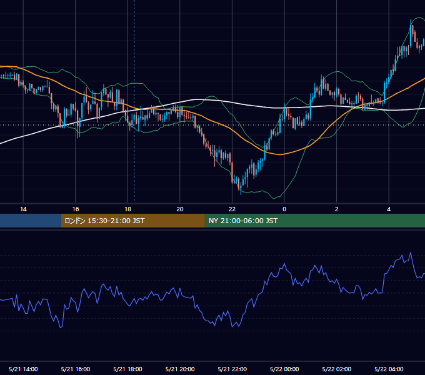
Task: Click the 16 hour label on price chart axis
Action: pyautogui.click(x=76, y=209)
